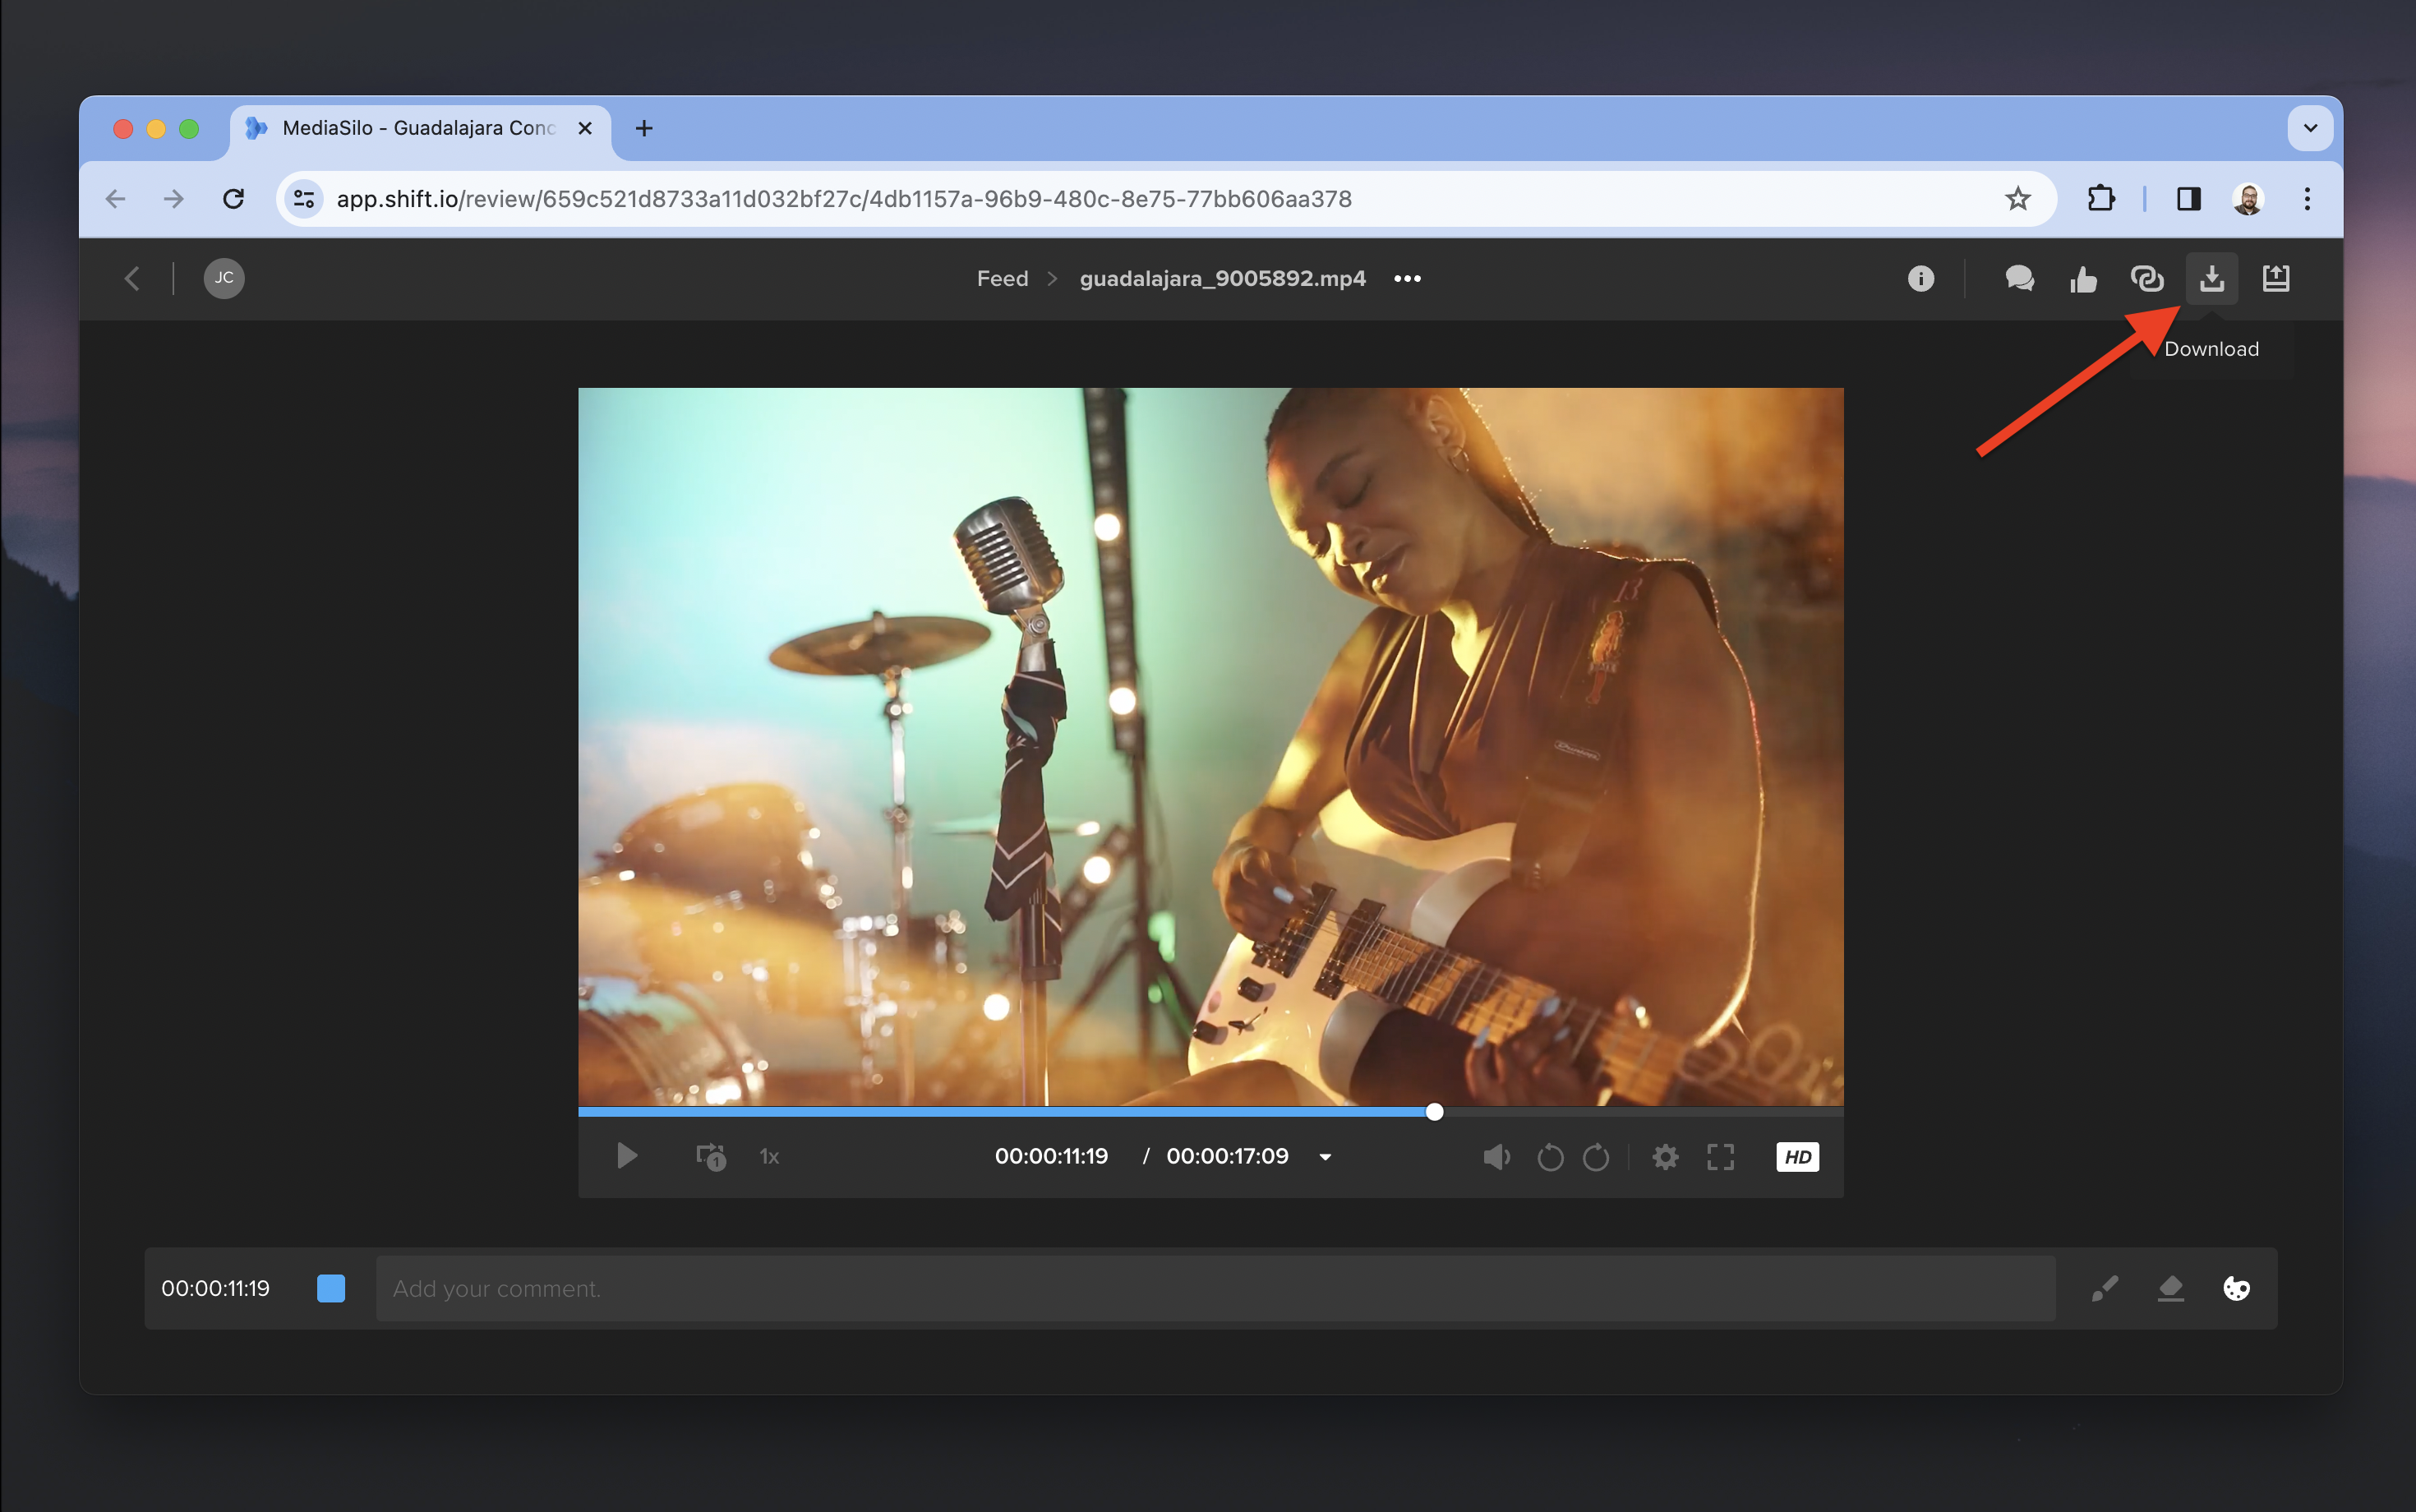Reload the page
The width and height of the screenshot is (2416, 1512).
coord(233,199)
